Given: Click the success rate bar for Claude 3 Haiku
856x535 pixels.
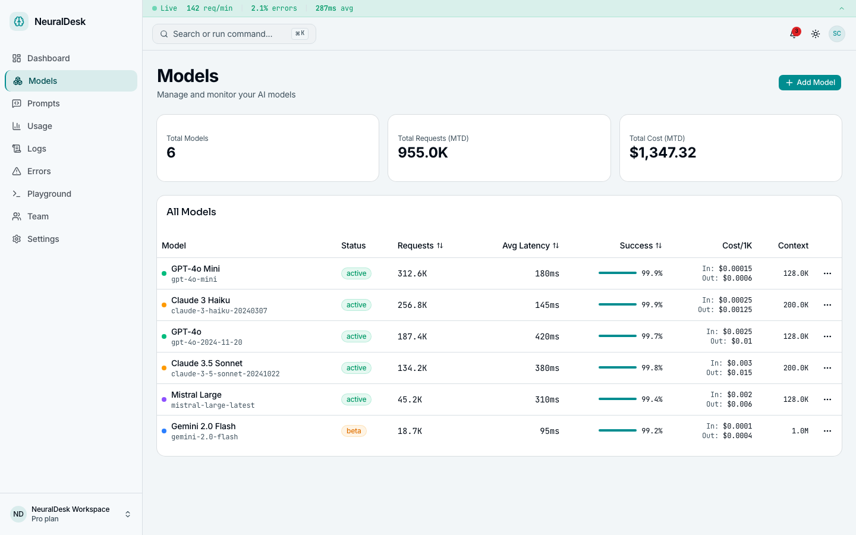Looking at the screenshot, I should [617, 304].
